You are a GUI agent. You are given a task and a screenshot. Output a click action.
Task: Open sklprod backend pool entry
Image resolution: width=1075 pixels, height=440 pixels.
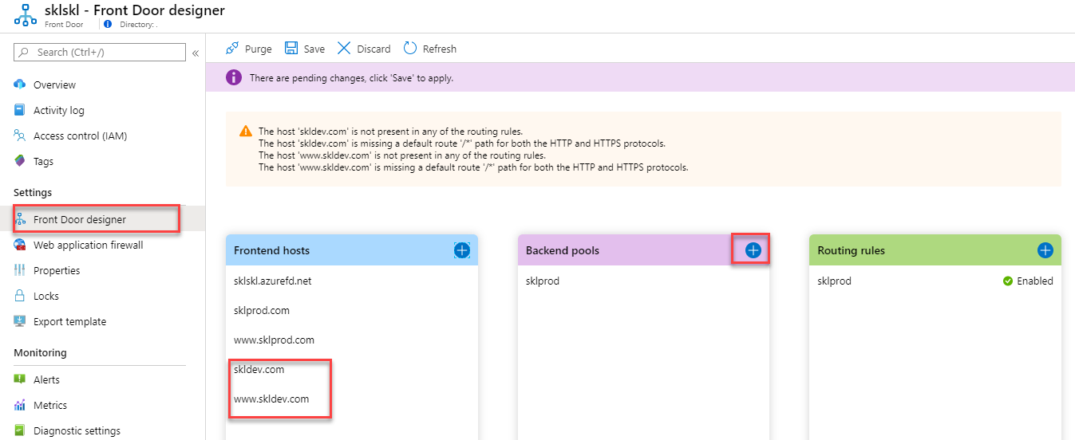tap(543, 281)
